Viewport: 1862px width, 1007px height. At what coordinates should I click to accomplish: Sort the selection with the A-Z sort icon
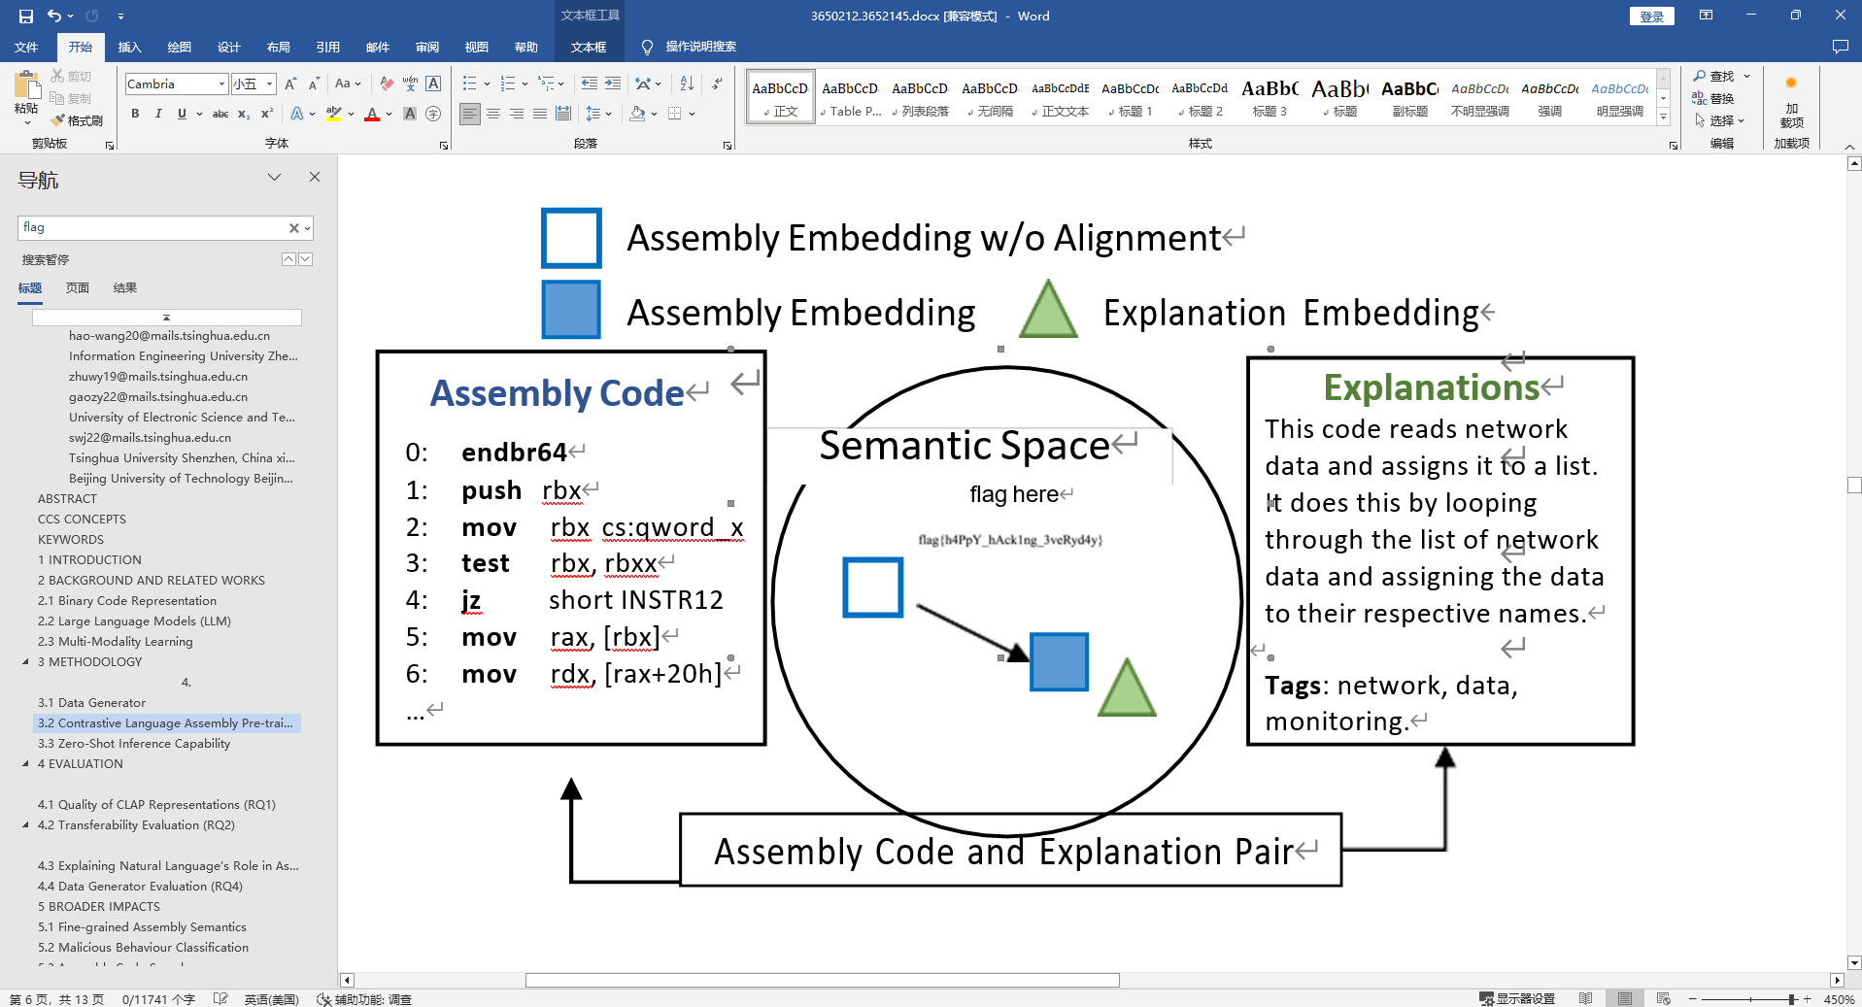point(687,84)
